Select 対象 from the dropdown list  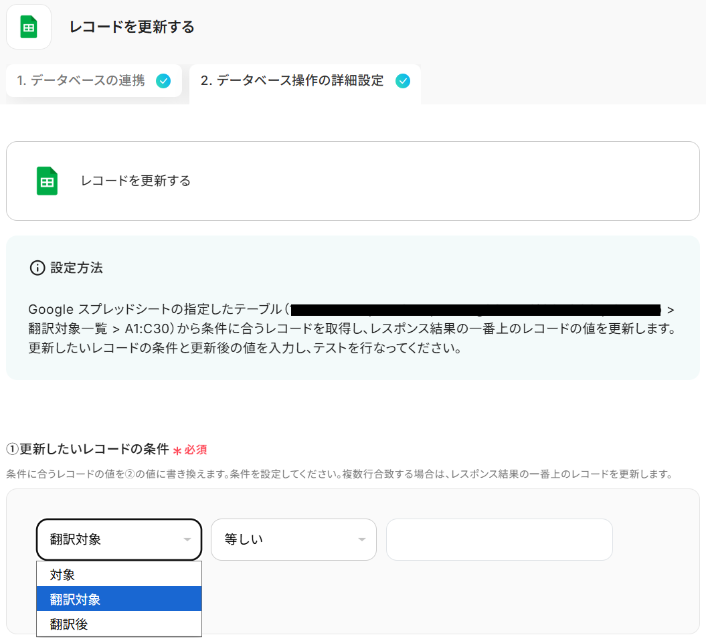pos(119,575)
